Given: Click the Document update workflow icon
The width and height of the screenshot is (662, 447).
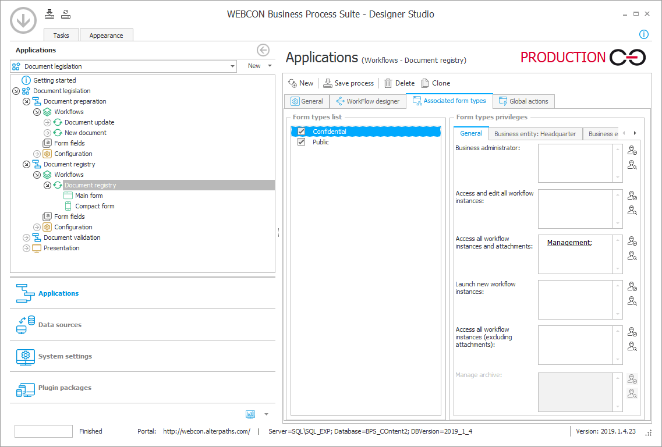Looking at the screenshot, I should pos(58,122).
